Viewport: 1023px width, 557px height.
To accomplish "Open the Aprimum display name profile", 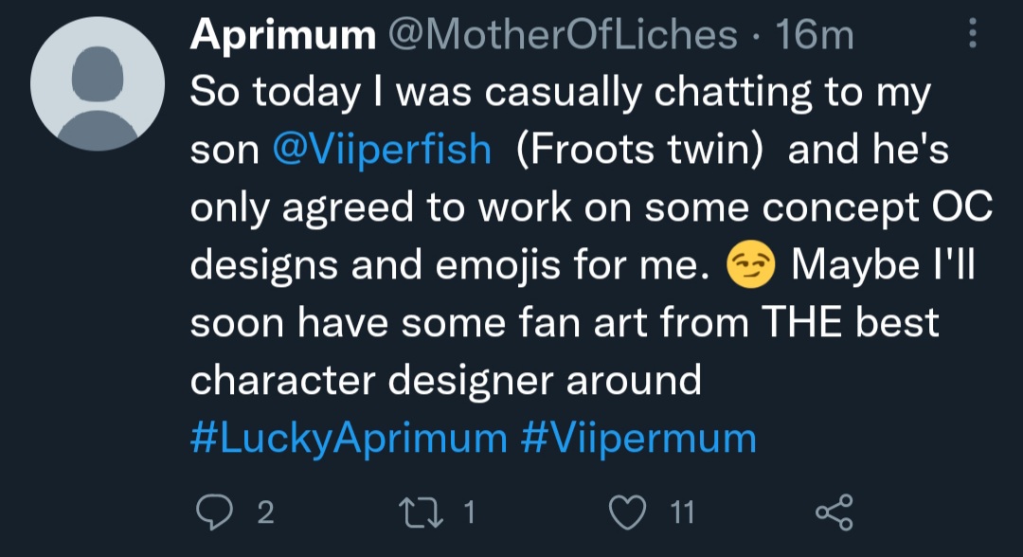I will [282, 37].
